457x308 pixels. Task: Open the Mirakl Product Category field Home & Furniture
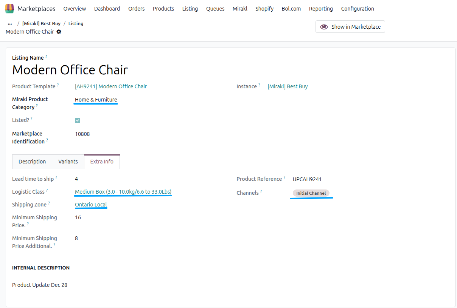[96, 100]
